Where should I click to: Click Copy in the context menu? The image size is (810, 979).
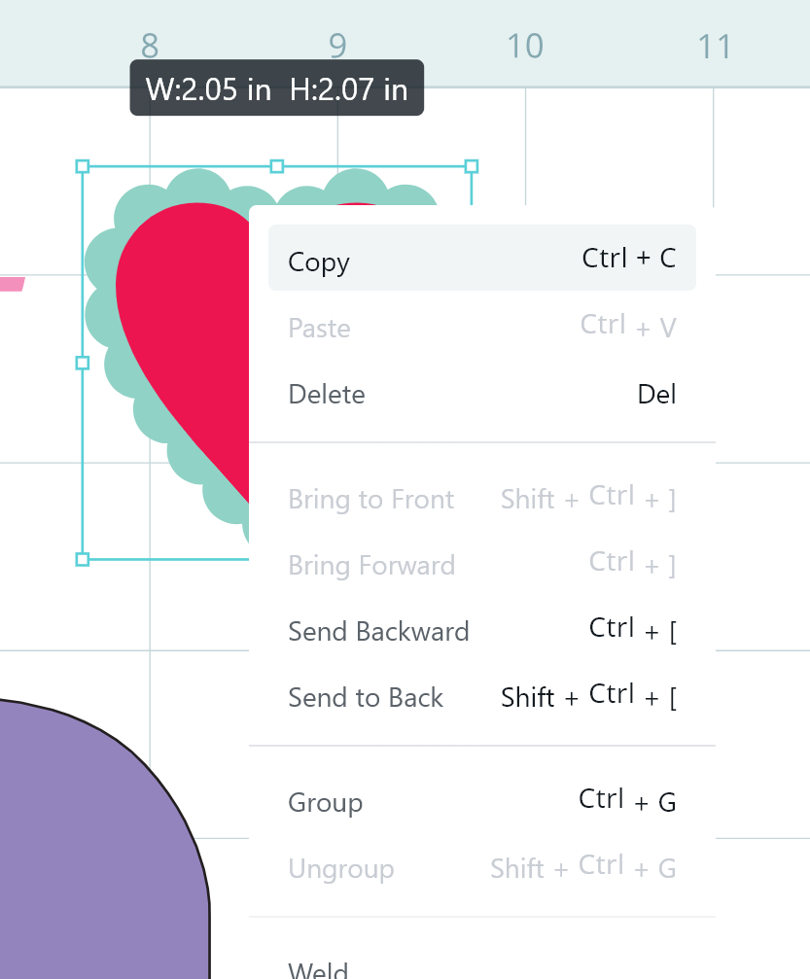click(319, 262)
